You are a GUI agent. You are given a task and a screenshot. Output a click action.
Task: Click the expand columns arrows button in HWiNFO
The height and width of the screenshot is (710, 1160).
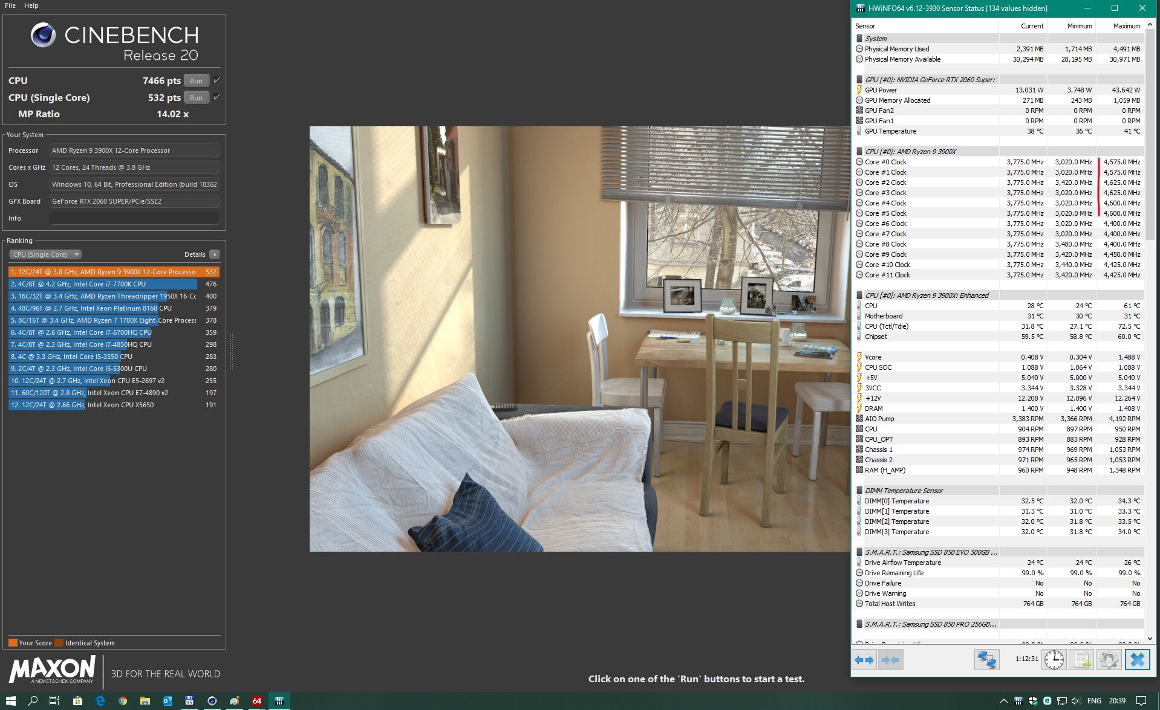click(x=864, y=660)
